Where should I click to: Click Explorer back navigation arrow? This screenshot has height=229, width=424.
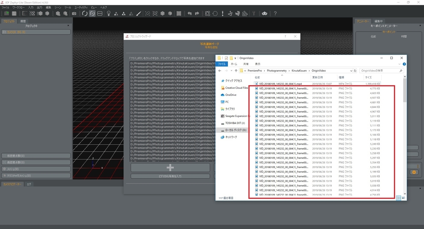219,70
